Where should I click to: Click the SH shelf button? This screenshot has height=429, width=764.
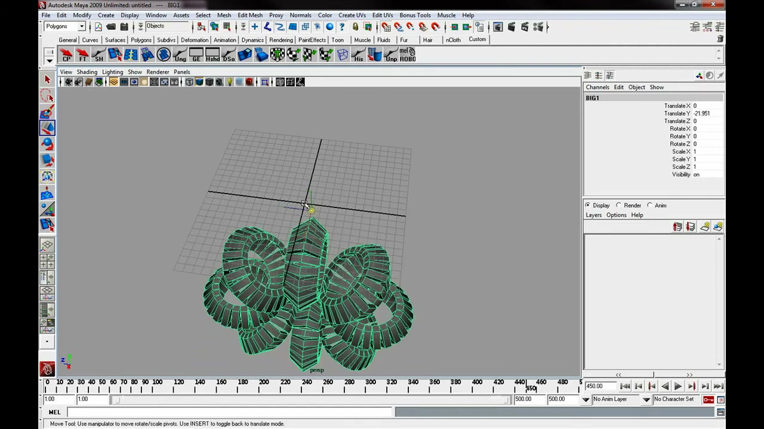tap(98, 55)
